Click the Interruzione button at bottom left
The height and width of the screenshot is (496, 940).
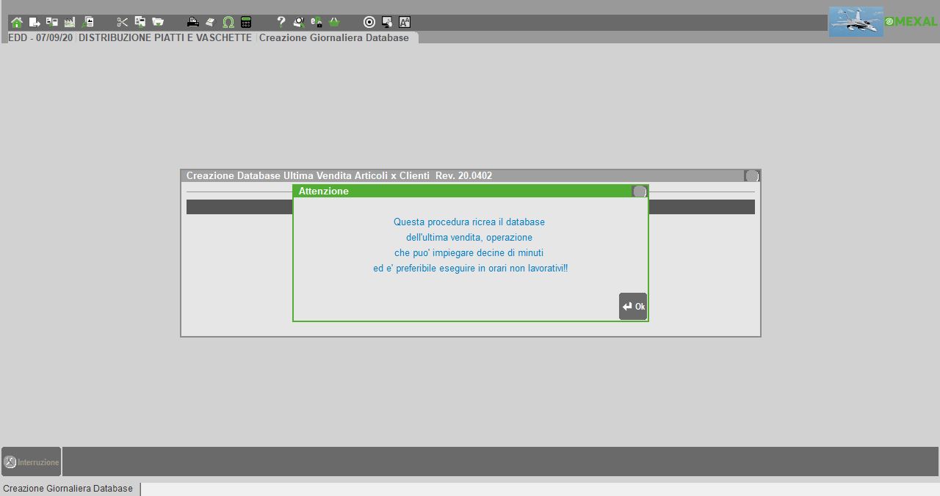(x=32, y=462)
